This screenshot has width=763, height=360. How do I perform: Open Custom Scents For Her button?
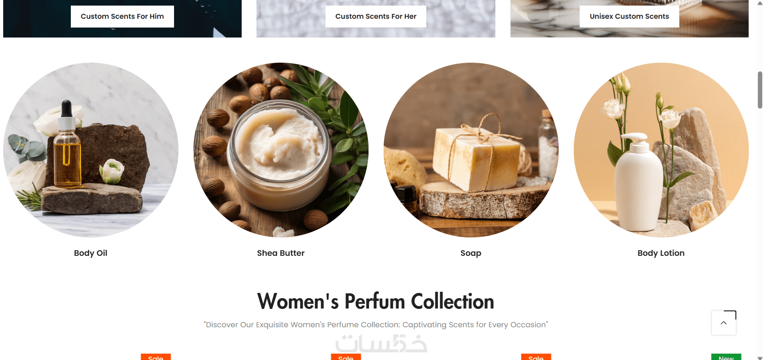[376, 16]
